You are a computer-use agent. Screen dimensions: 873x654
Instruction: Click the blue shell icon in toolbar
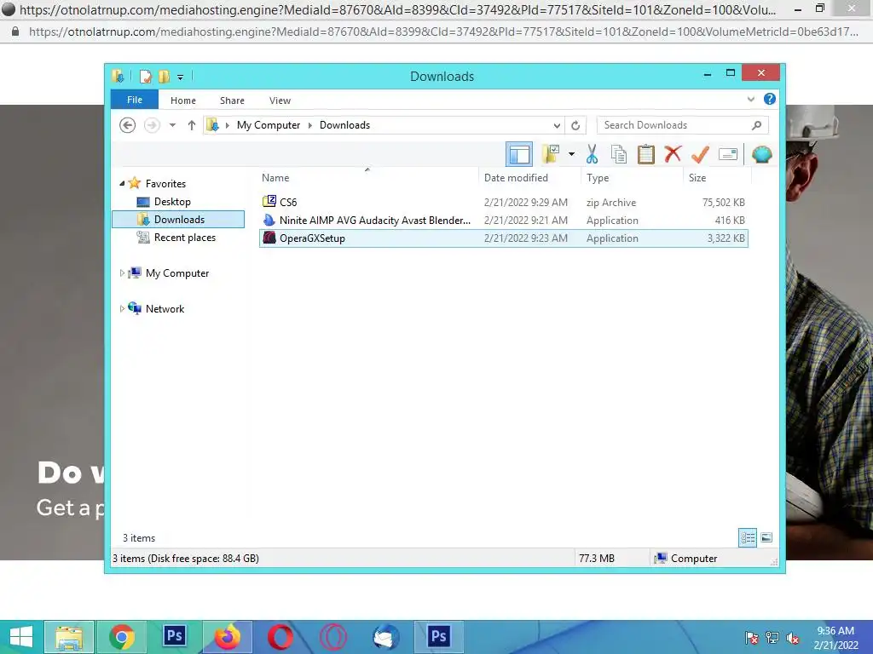pos(761,154)
